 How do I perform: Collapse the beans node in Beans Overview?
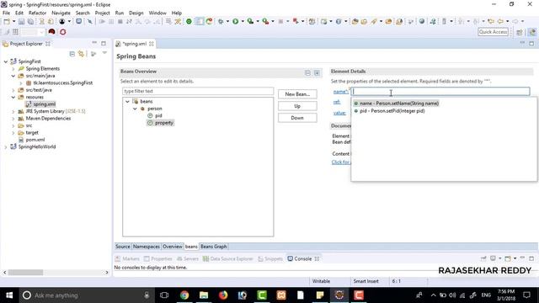(127, 101)
